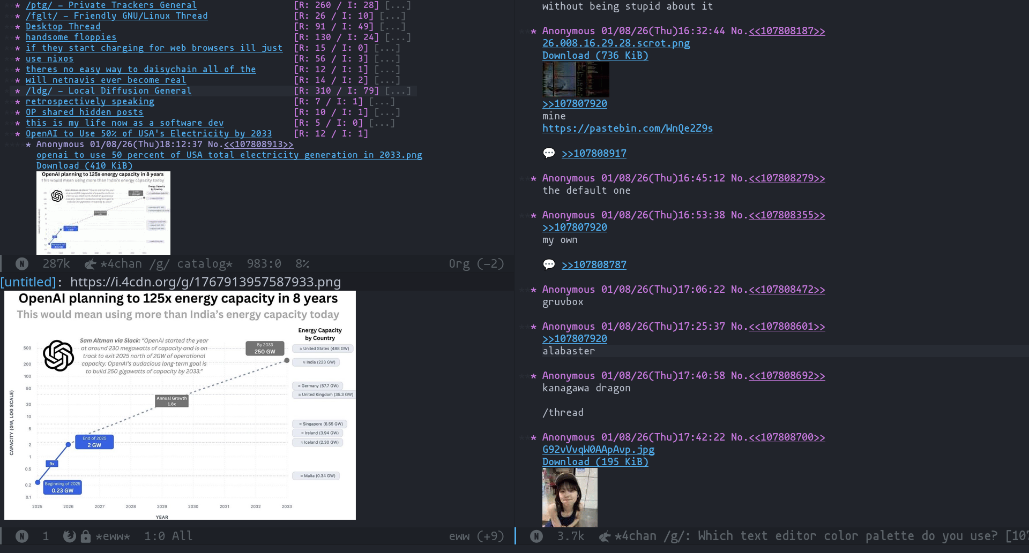Image resolution: width=1029 pixels, height=553 pixels.
Task: Expand the web browsers charging thread
Action: pyautogui.click(x=387, y=48)
